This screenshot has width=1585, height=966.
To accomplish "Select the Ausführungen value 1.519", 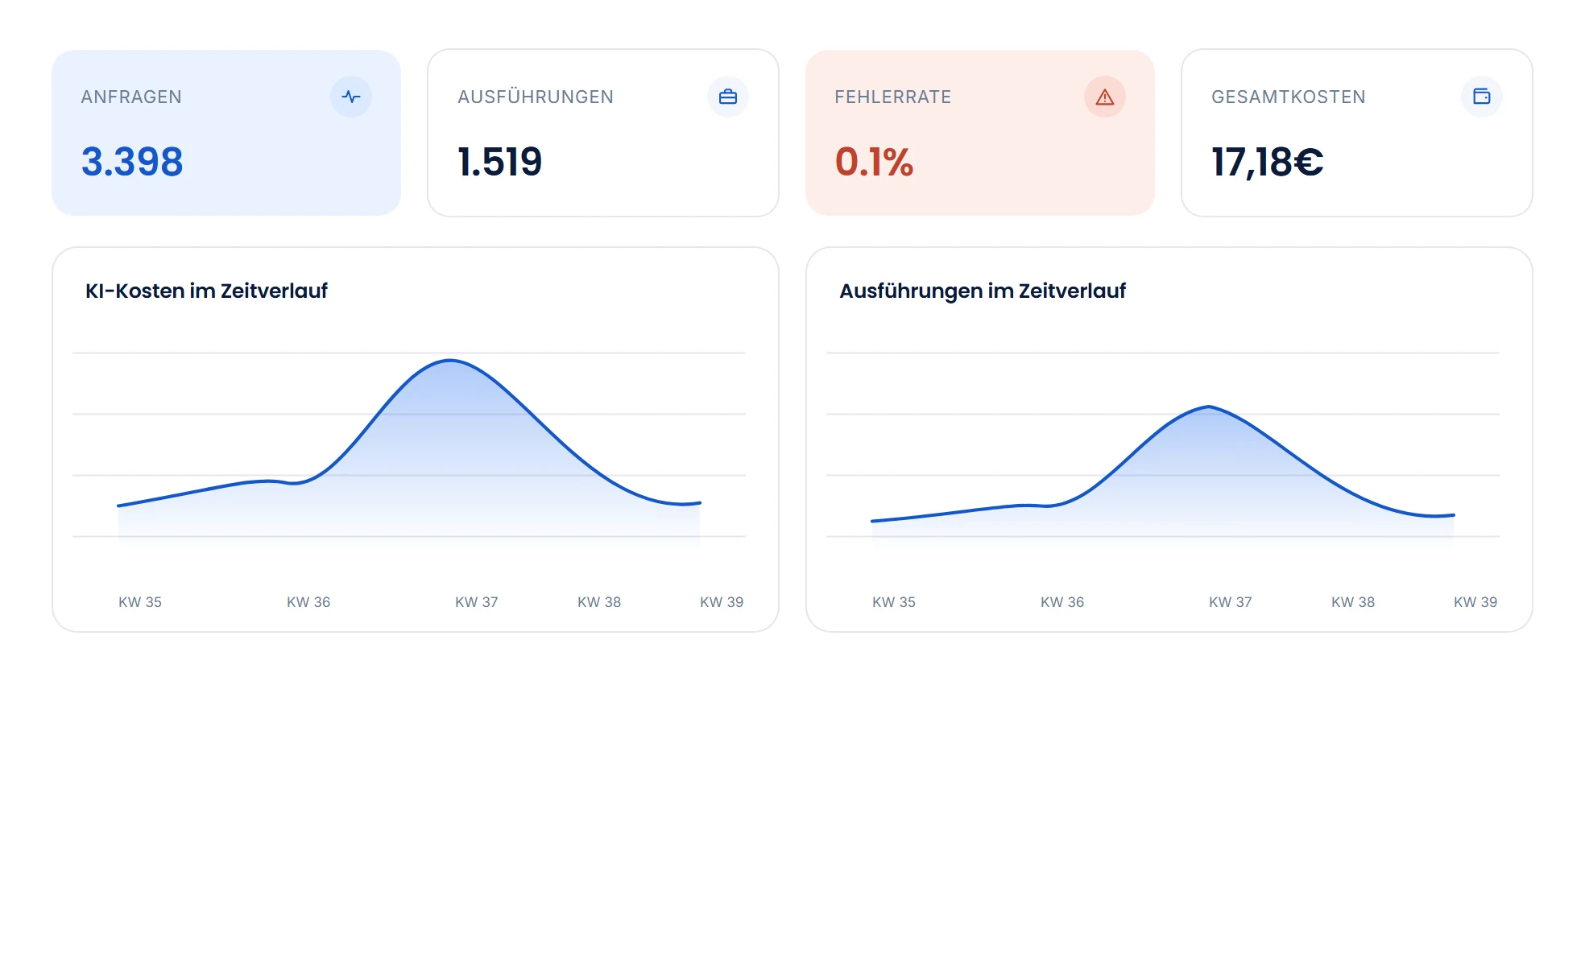I will pyautogui.click(x=499, y=162).
